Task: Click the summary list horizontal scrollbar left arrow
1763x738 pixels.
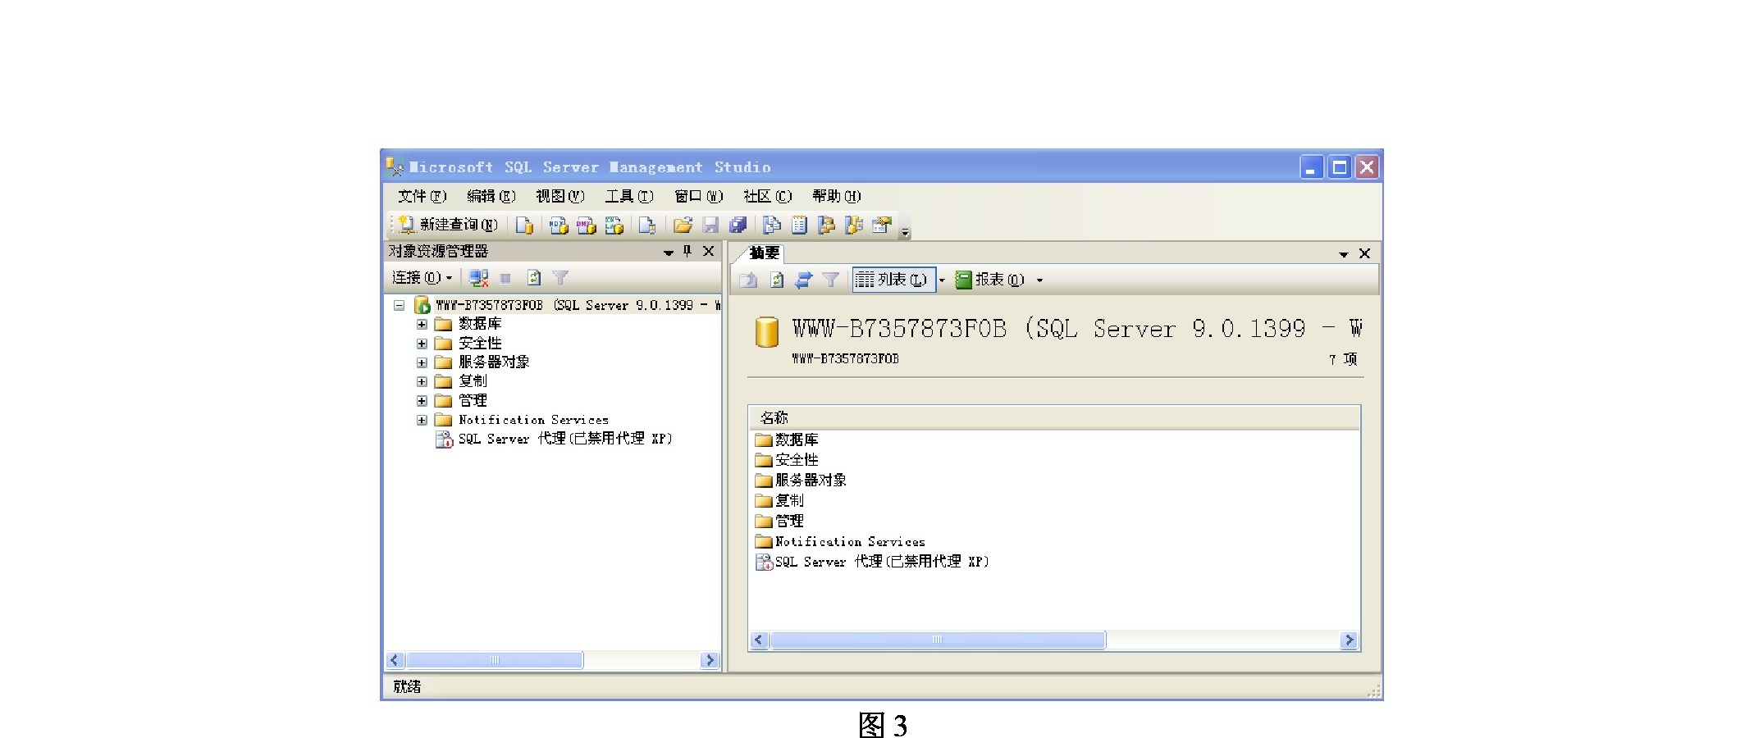Action: coord(759,640)
